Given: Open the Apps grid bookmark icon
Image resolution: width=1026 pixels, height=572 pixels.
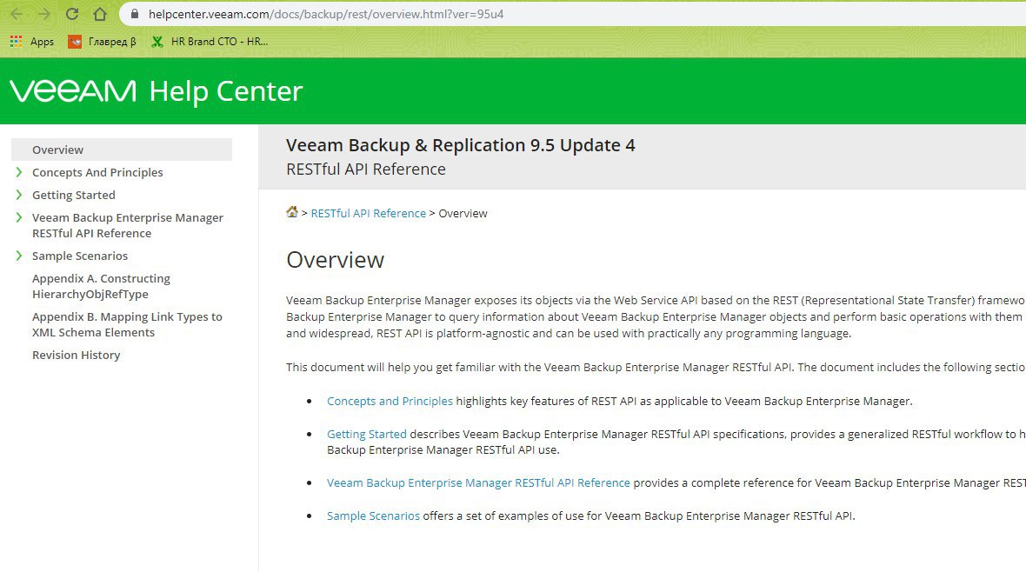Looking at the screenshot, I should click(x=17, y=41).
